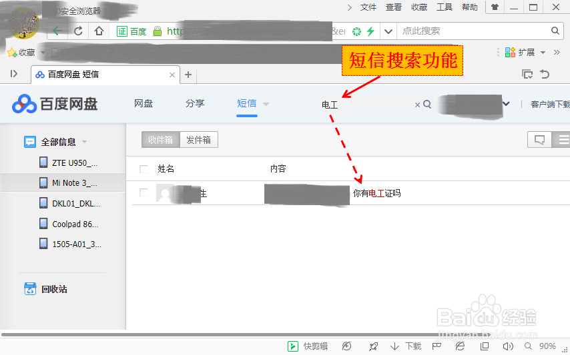This screenshot has height=355, width=570.
Task: Click the horizontal scrollbar at page bottom
Action: click(246, 335)
